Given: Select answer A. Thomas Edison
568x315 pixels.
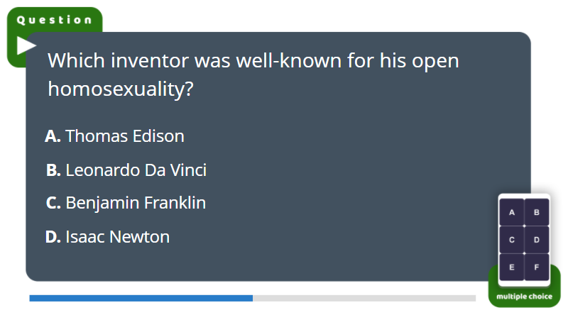Looking at the screenshot, I should point(114,136).
